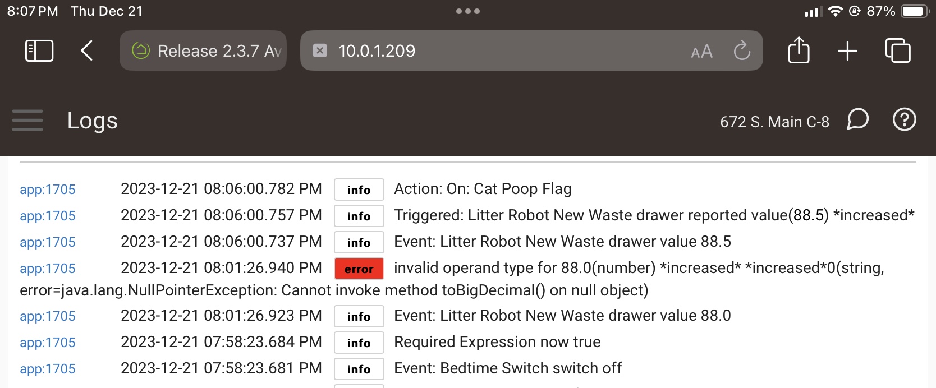
Task: Click the 672 S. Main C-8 hub name
Action: [774, 122]
